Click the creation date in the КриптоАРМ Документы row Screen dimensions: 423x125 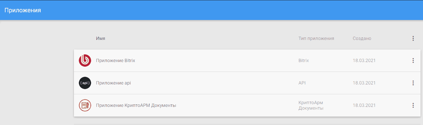[x=364, y=105]
